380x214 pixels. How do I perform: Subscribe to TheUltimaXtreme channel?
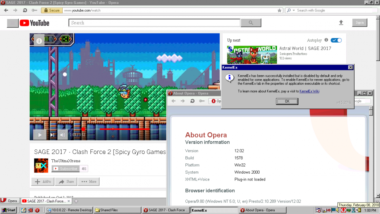(65, 169)
